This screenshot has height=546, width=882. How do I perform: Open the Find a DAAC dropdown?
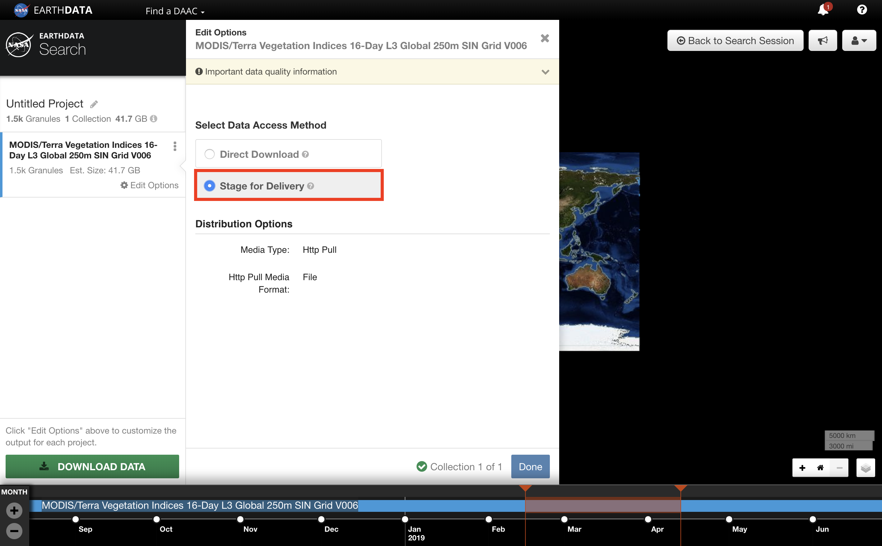(175, 11)
